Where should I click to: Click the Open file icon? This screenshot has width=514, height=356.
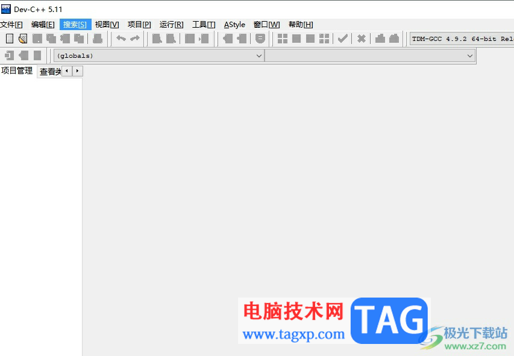[23, 39]
